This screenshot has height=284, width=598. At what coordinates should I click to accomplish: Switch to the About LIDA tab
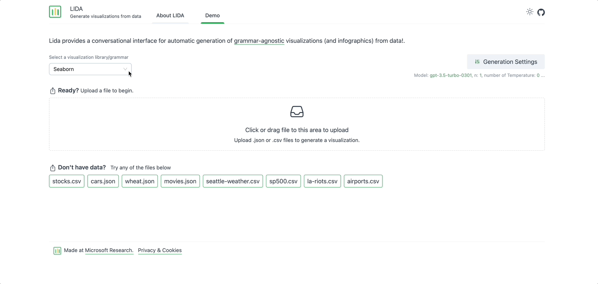(170, 15)
